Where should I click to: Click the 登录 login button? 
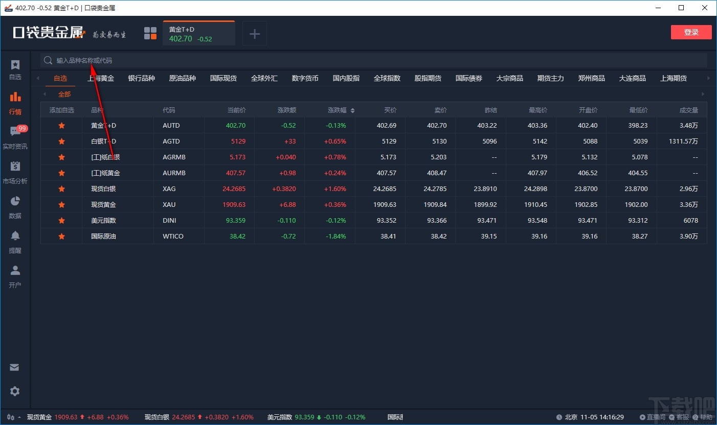point(691,32)
